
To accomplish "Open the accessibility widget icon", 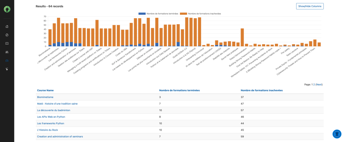I will tap(337, 134).
